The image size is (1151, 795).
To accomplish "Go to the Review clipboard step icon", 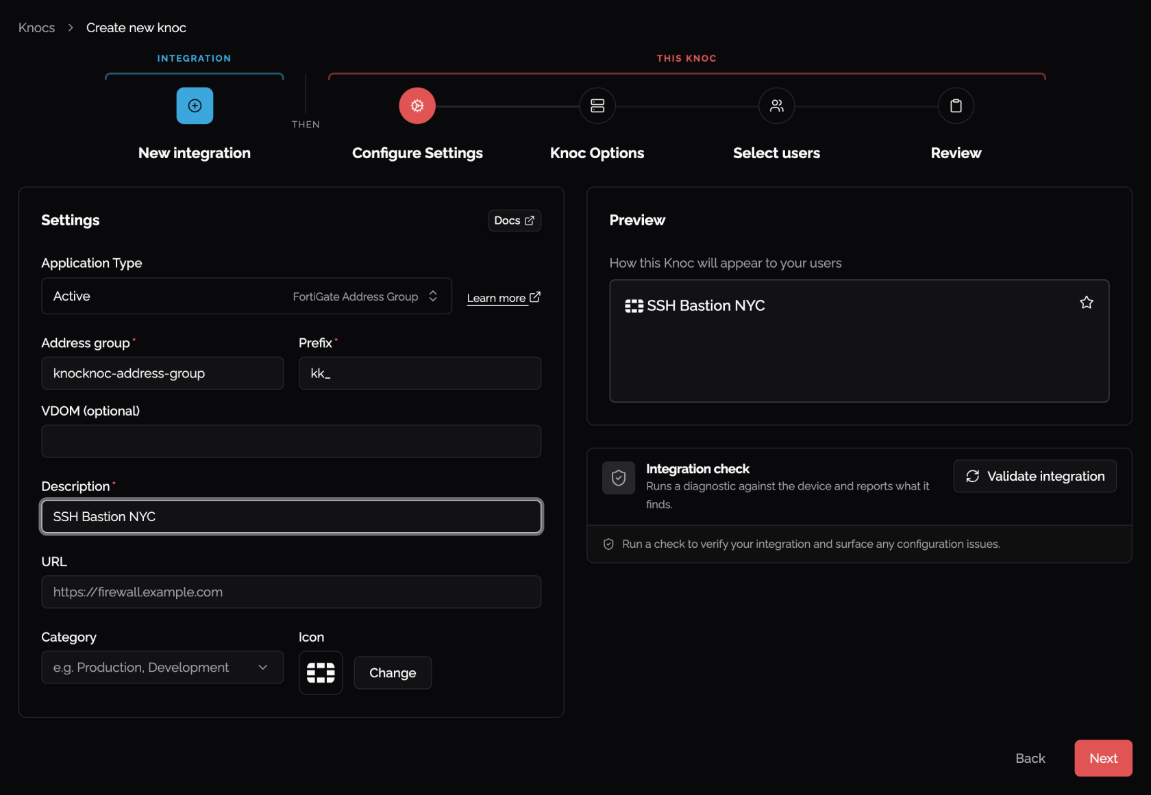I will [x=956, y=105].
